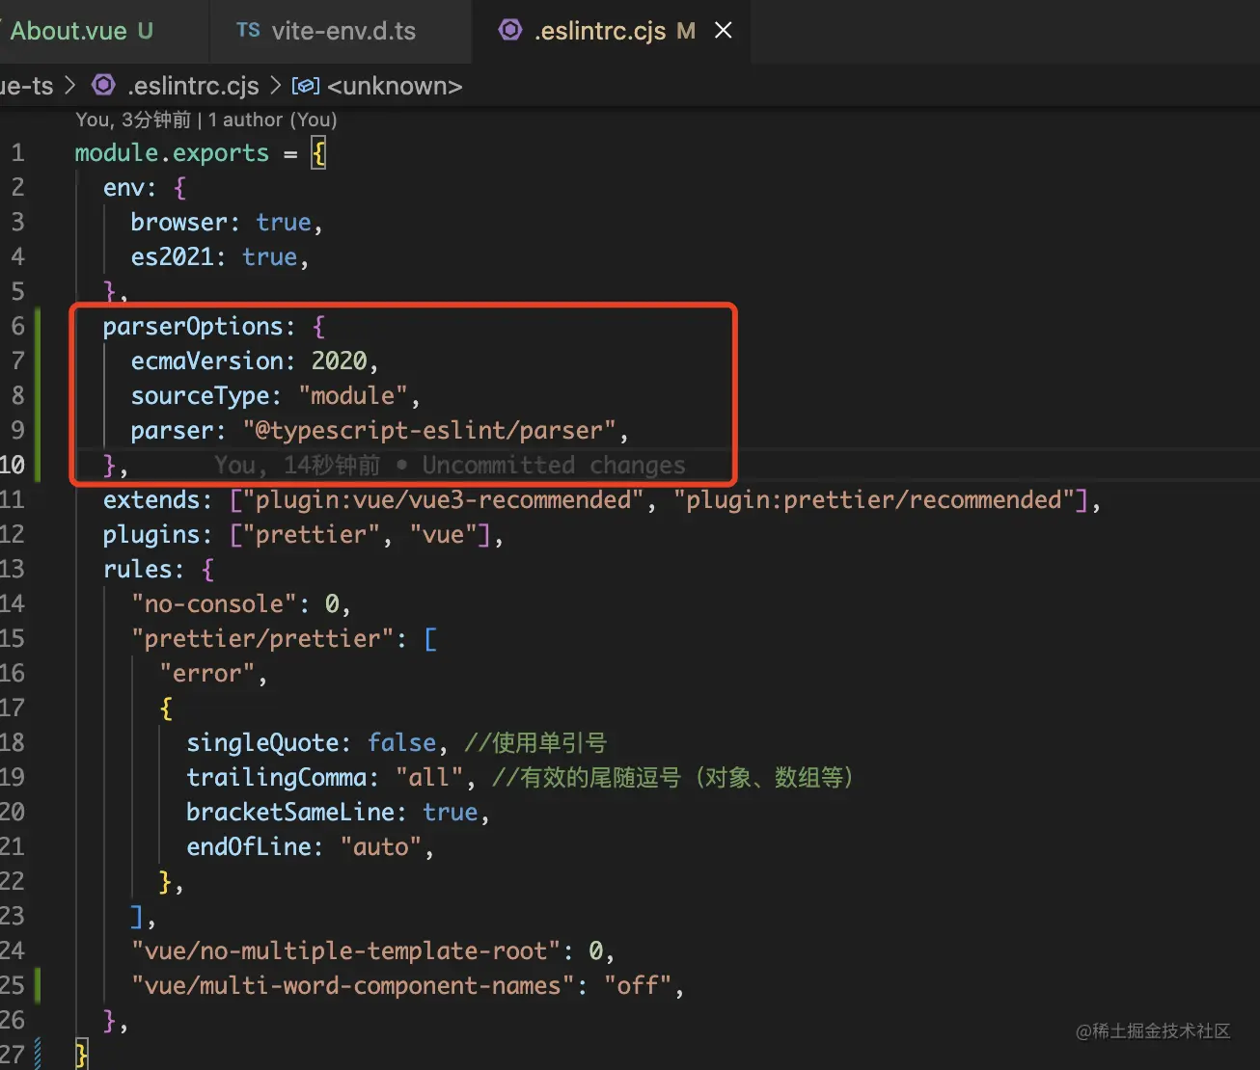
Task: Click the inline blame 'Uncommitted changes' annotation
Action: pyautogui.click(x=554, y=466)
